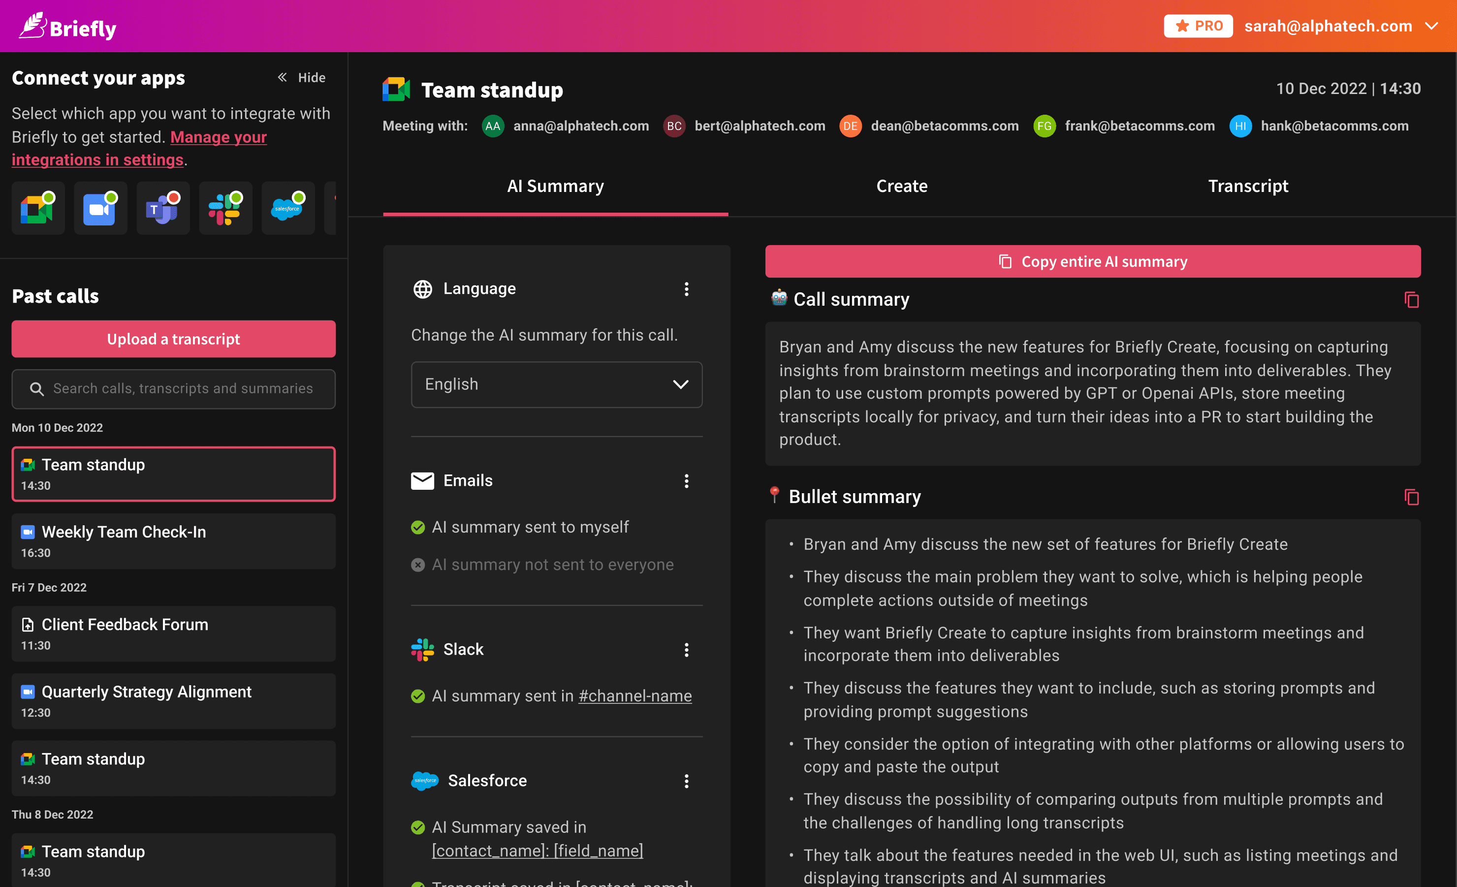
Task: Switch to the Create tab
Action: tap(901, 186)
